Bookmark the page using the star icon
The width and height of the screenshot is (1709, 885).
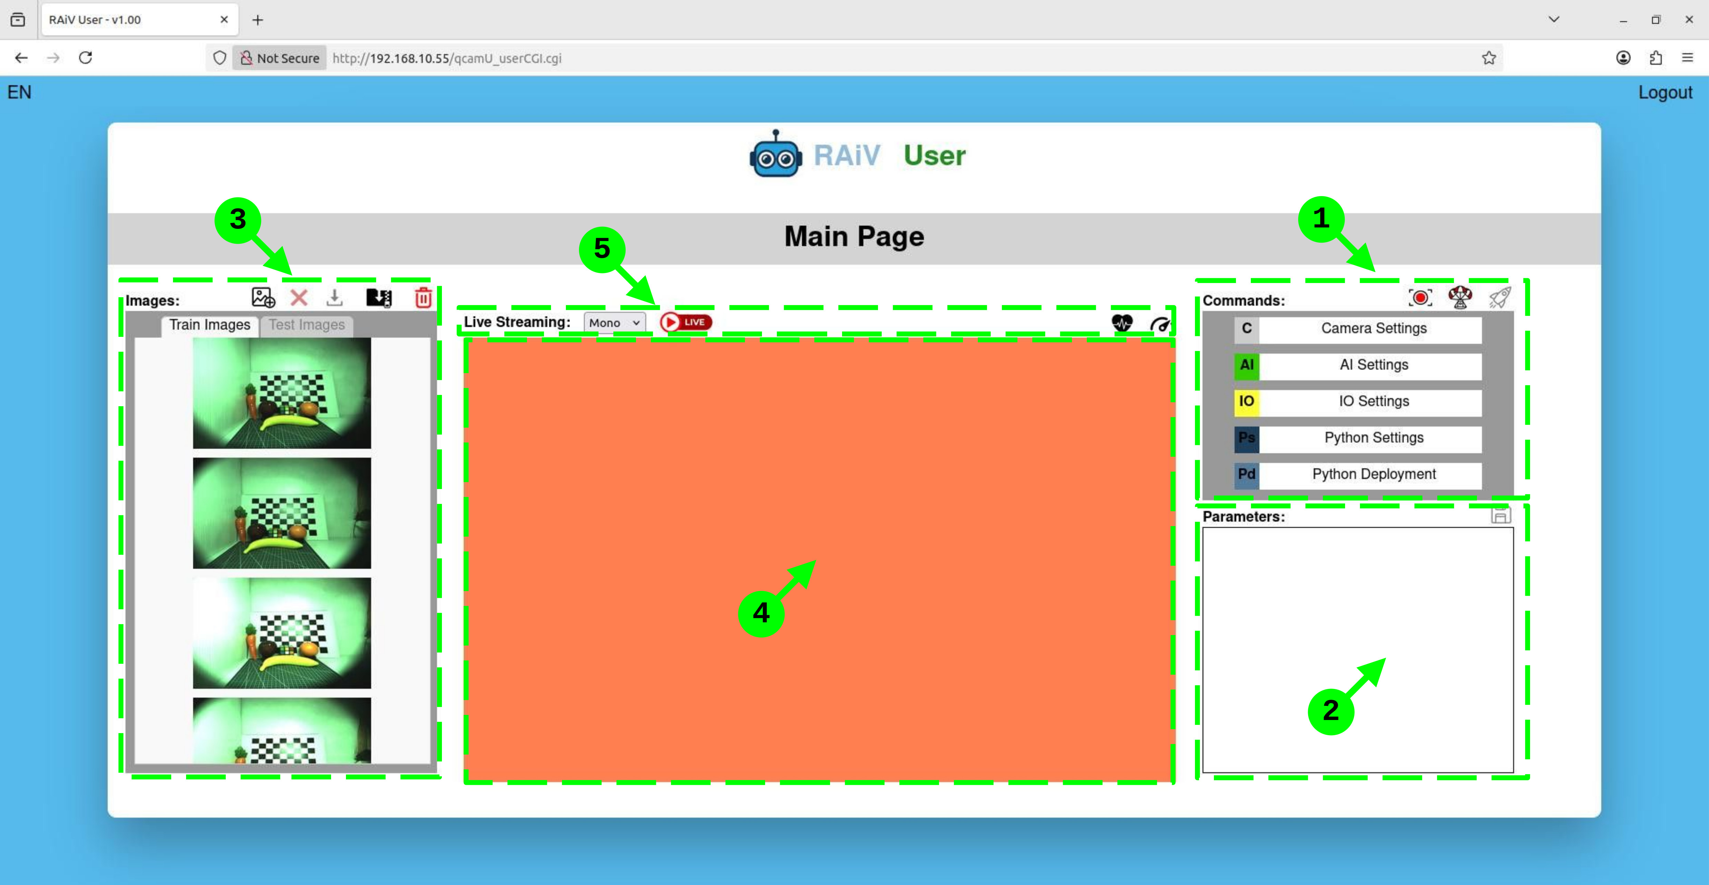coord(1489,58)
